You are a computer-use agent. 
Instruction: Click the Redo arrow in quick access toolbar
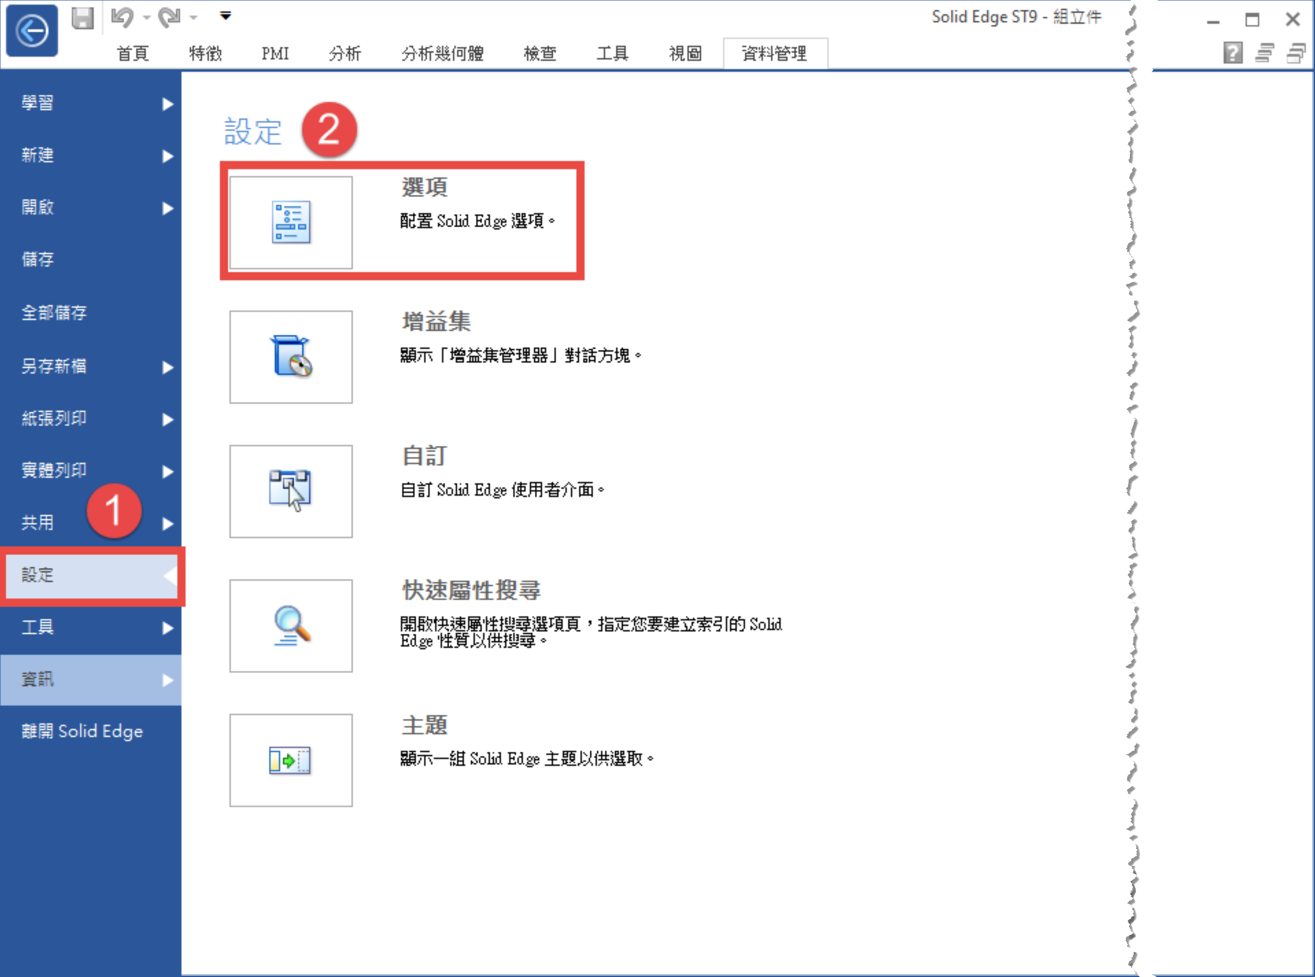pos(170,18)
